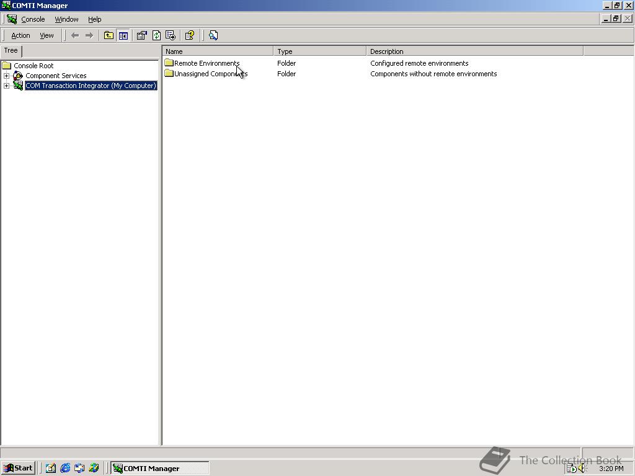This screenshot has height=476, width=635.
Task: Click the Console Root folder icon
Action: pos(6,66)
